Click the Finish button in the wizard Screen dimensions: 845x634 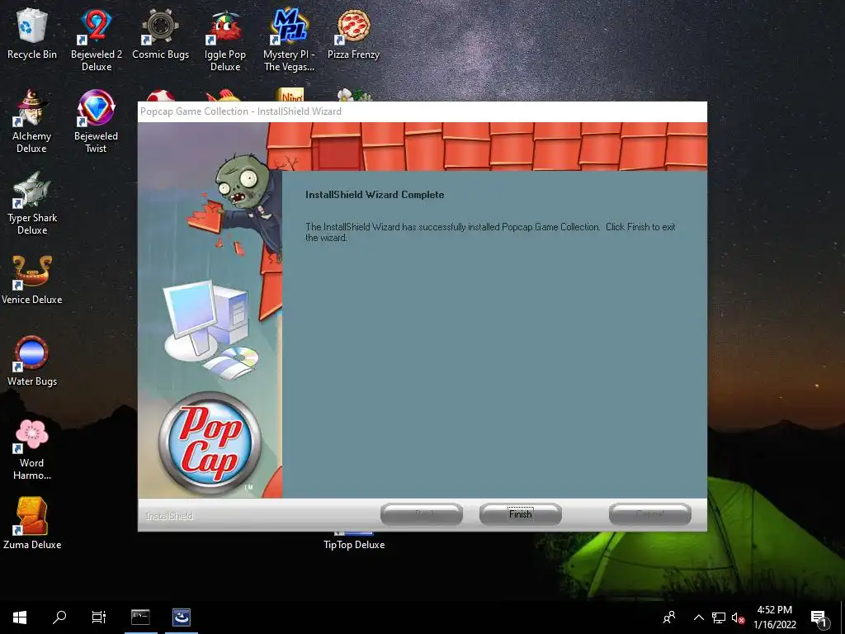[x=520, y=513]
